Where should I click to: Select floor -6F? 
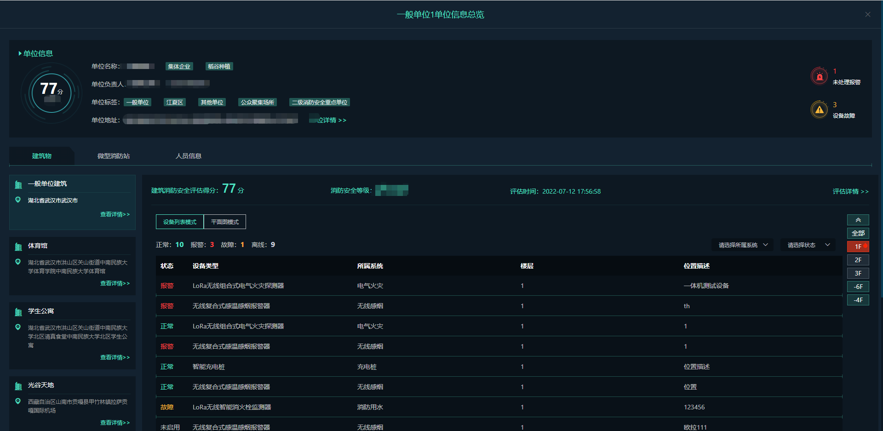[858, 287]
